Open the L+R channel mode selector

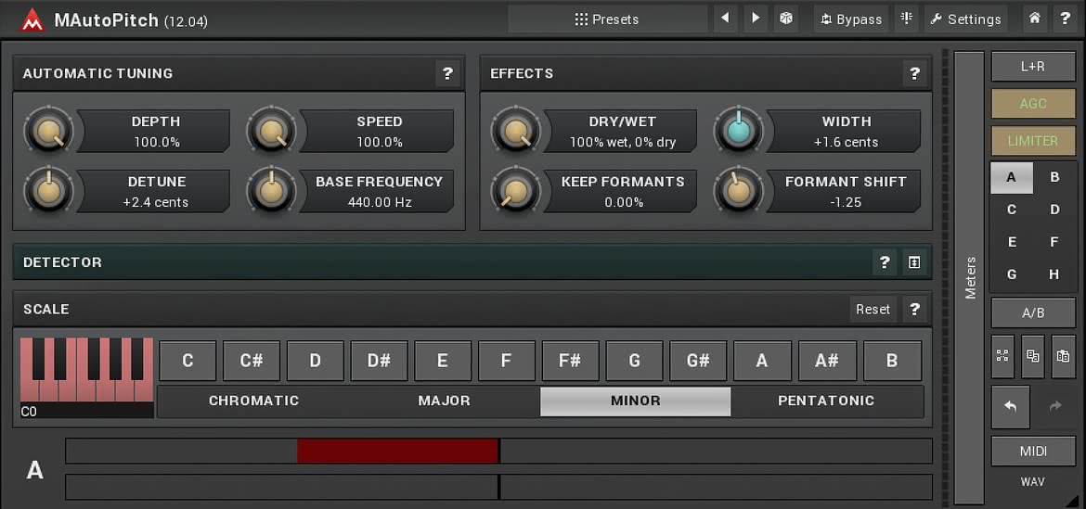point(1033,67)
